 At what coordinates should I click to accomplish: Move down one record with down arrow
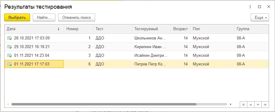pos(258,105)
